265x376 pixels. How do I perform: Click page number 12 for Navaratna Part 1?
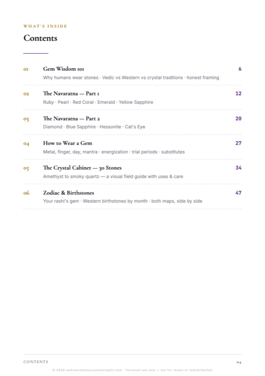pyautogui.click(x=238, y=93)
